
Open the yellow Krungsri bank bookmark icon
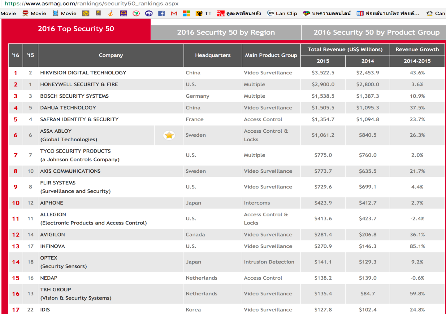pyautogui.click(x=86, y=13)
